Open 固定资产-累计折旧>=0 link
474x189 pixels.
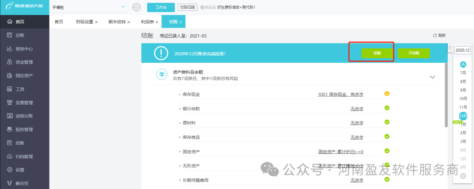[x=341, y=152]
